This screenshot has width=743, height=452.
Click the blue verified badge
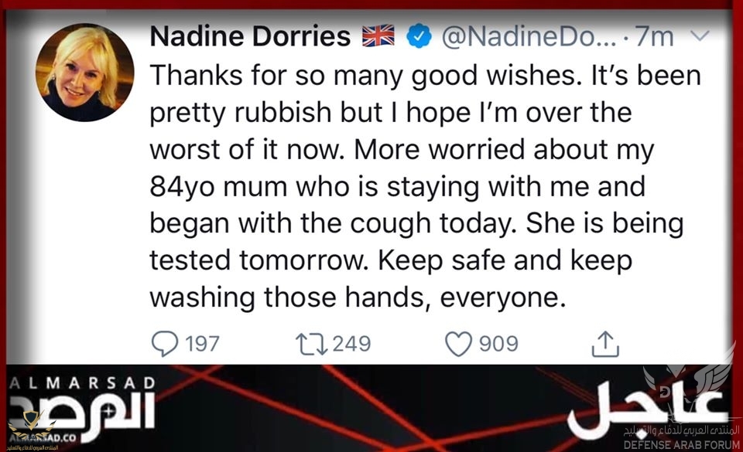pos(419,36)
